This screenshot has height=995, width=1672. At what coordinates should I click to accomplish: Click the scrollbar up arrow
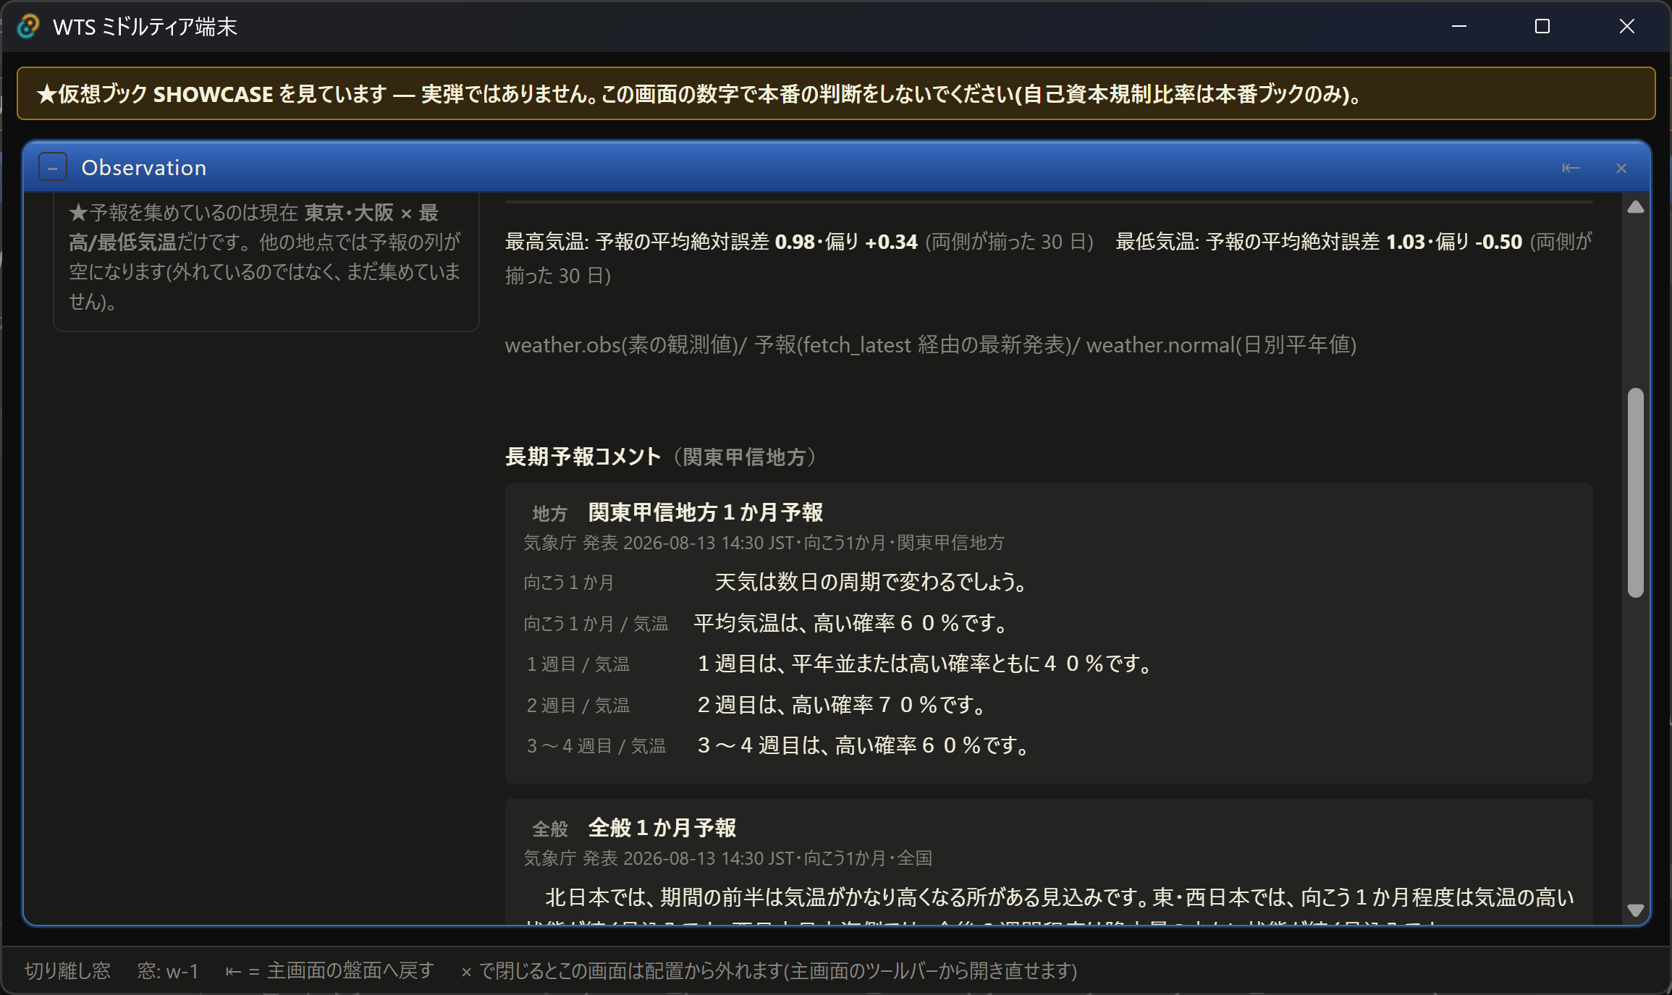pyautogui.click(x=1636, y=208)
